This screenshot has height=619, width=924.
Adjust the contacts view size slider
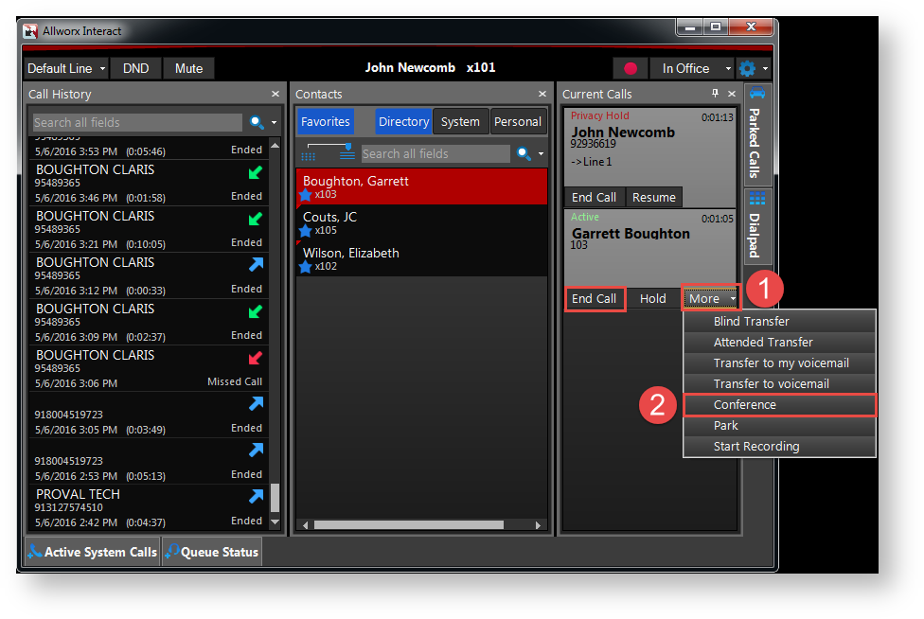tap(347, 147)
